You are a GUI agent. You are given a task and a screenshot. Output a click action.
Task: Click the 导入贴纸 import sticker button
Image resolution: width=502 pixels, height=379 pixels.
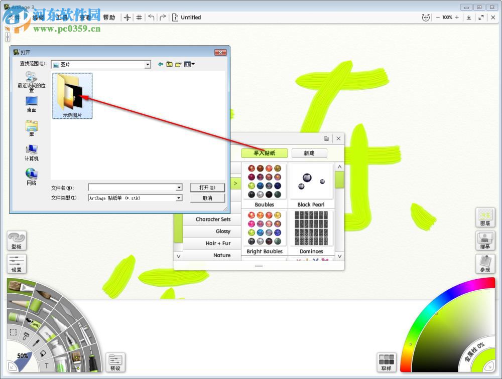click(x=265, y=153)
